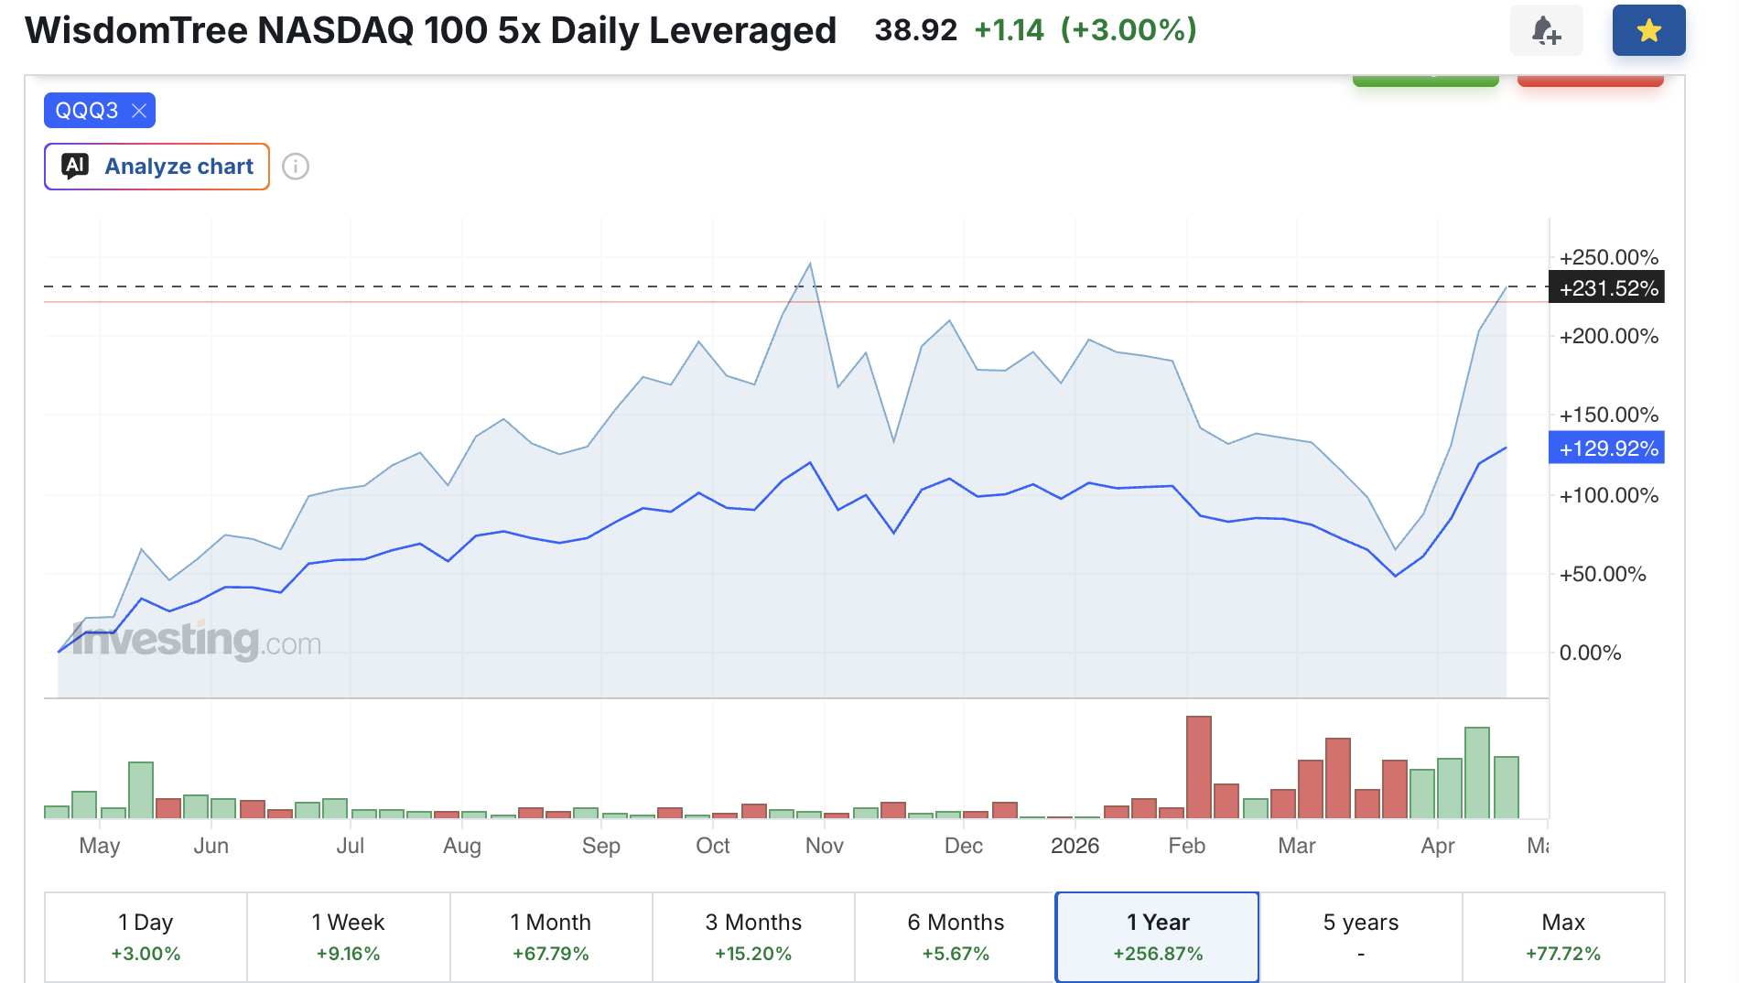
Task: Switch to 1 Week range
Action: [348, 937]
